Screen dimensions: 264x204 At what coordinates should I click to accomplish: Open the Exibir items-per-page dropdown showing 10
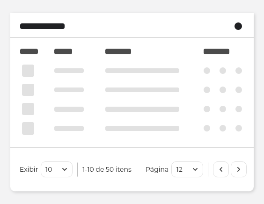57,169
